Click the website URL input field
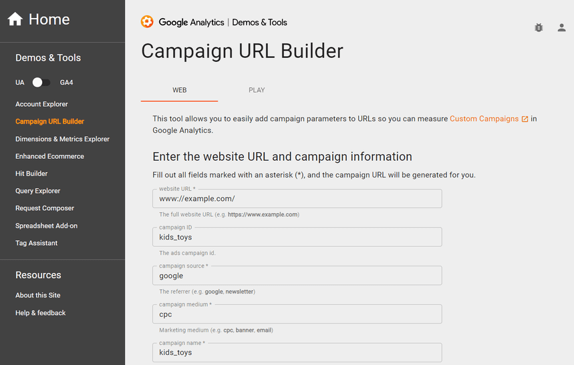 [x=297, y=199]
